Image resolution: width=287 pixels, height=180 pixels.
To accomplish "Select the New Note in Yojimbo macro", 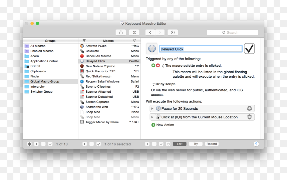I will [109, 66].
